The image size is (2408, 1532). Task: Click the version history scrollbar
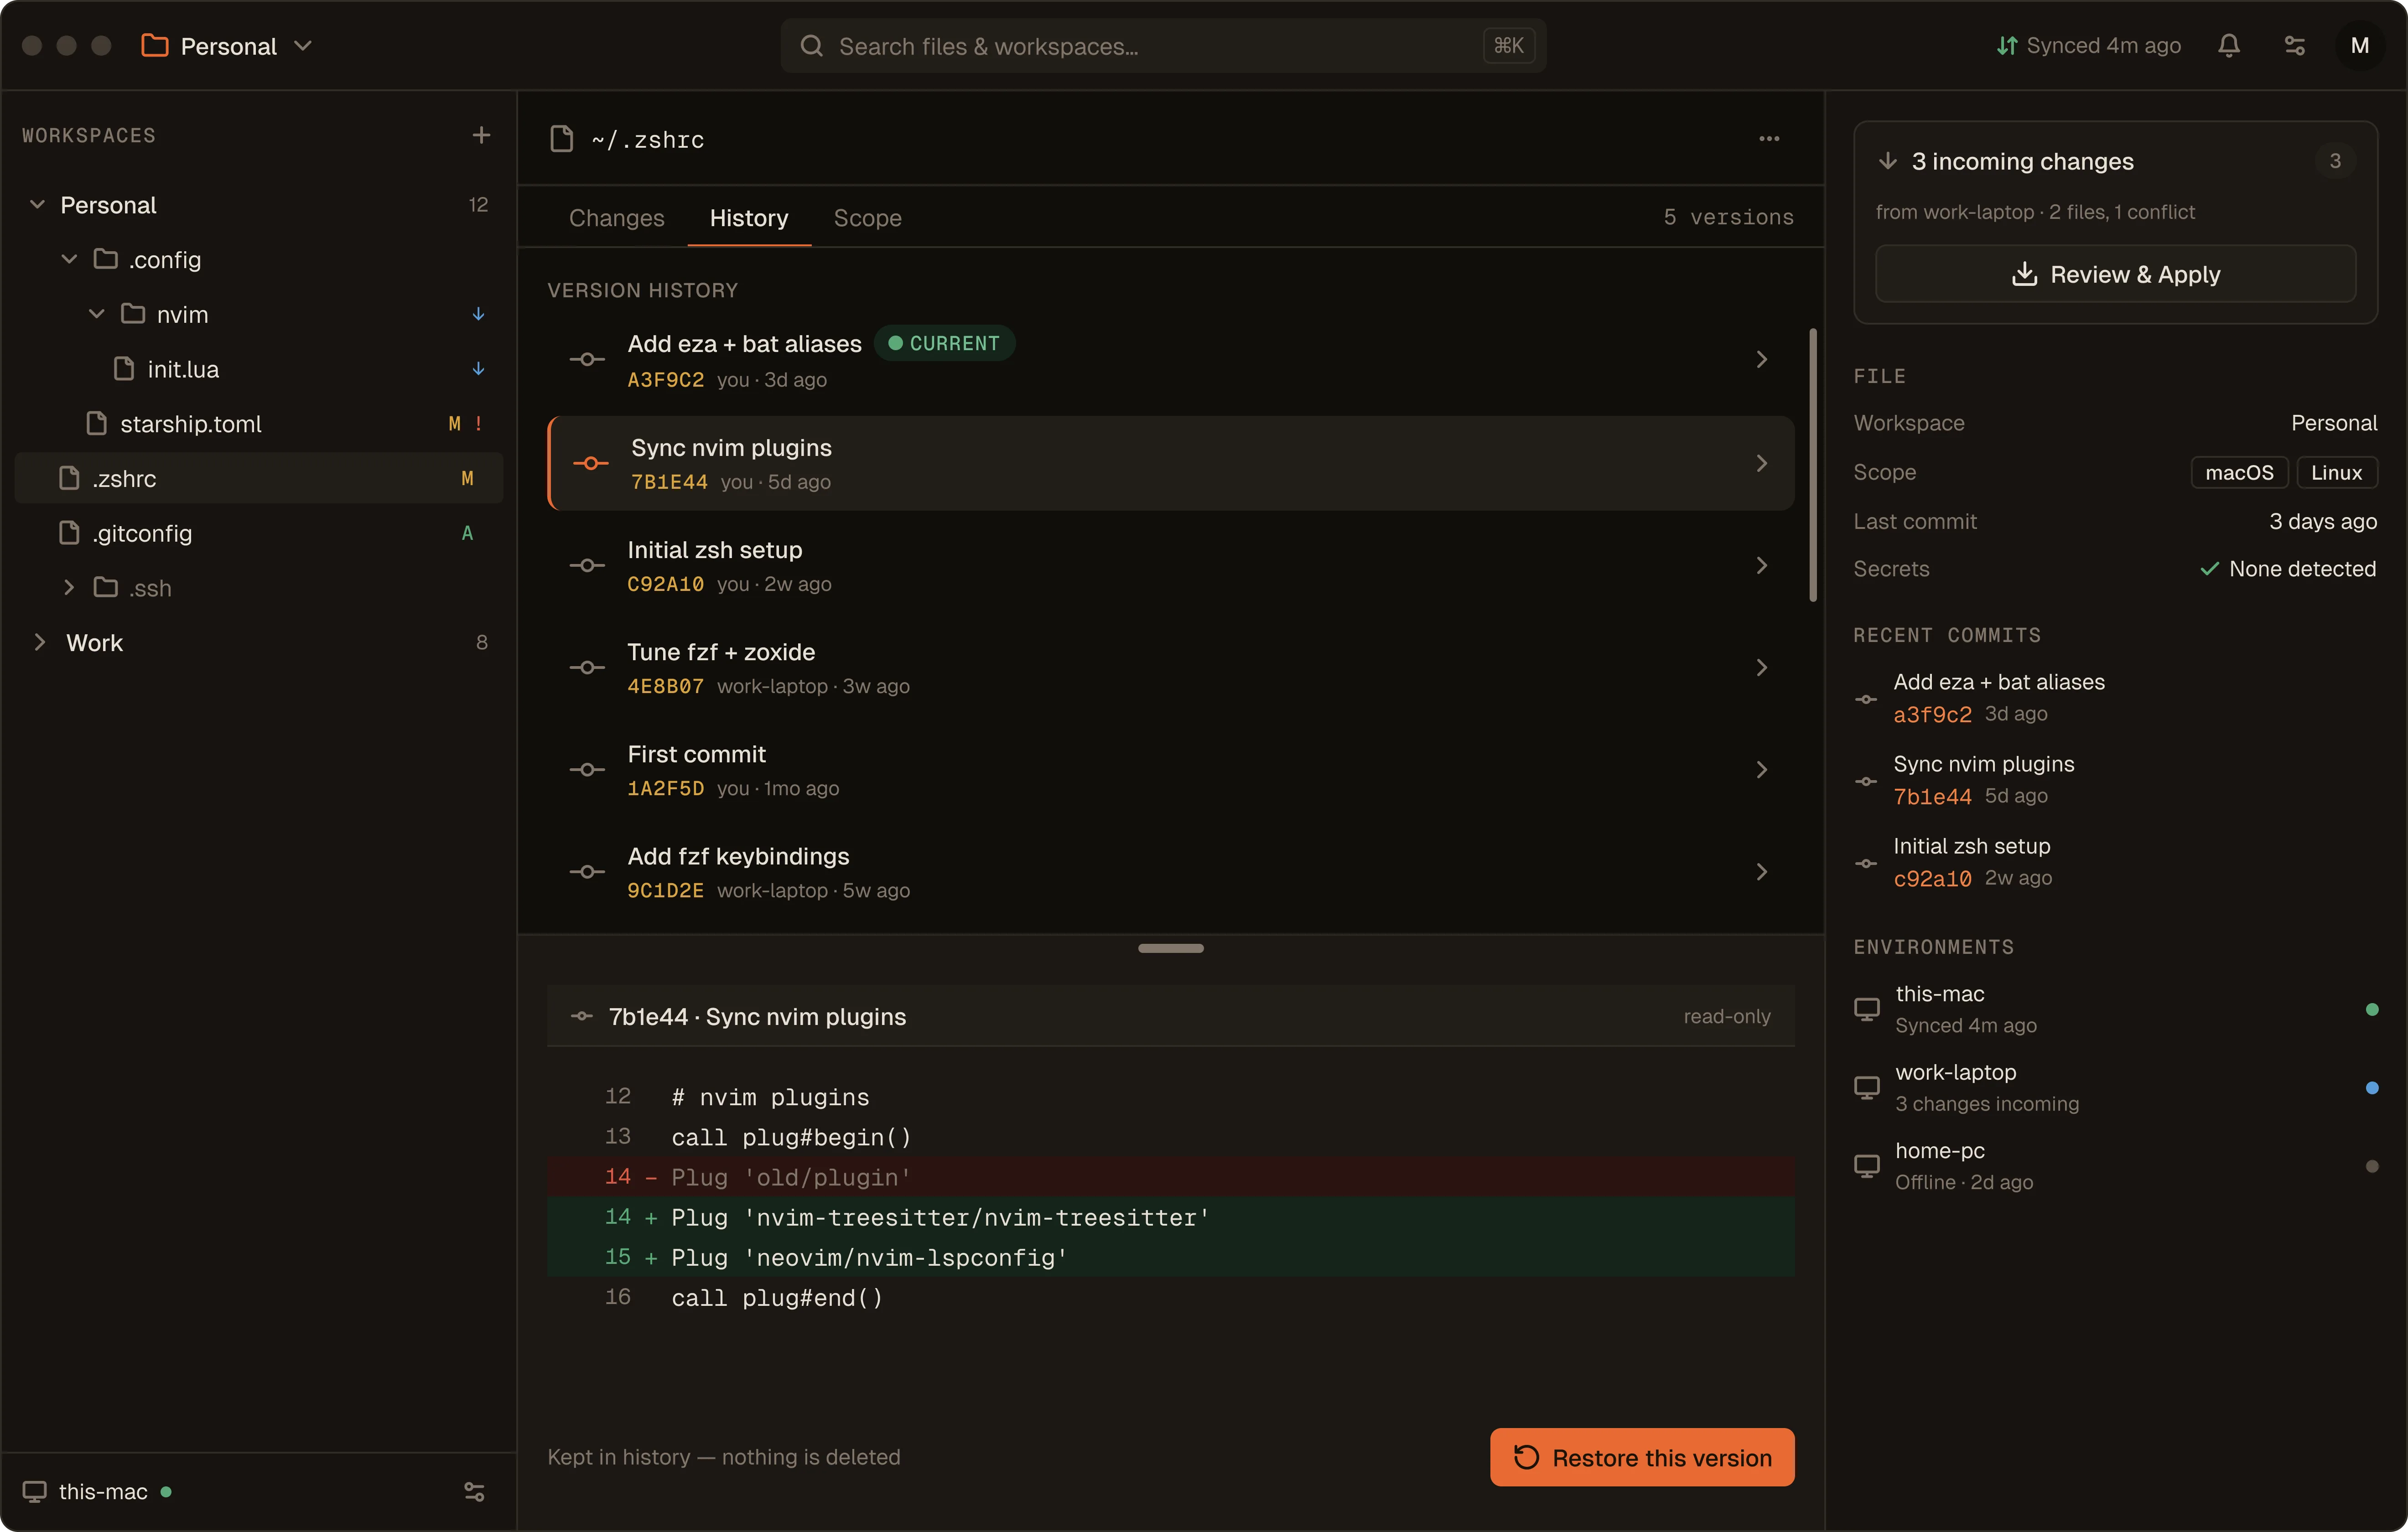pos(1813,465)
